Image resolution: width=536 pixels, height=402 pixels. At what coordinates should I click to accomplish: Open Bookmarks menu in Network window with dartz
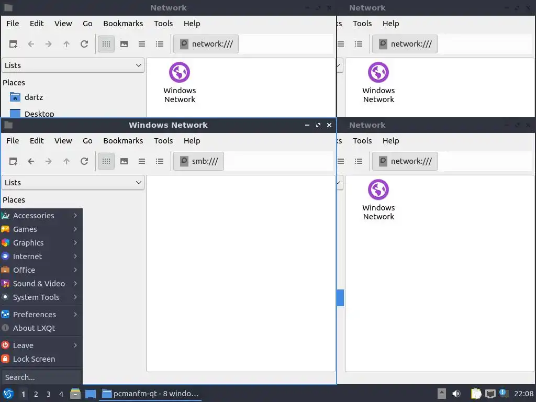(x=123, y=24)
